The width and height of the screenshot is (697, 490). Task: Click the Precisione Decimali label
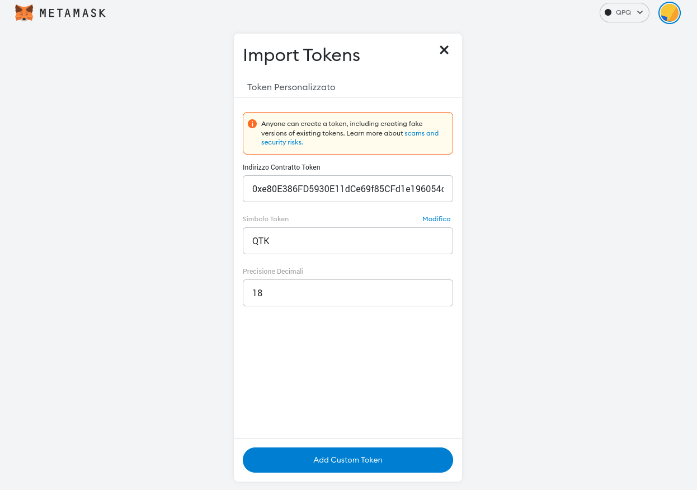[x=273, y=272]
